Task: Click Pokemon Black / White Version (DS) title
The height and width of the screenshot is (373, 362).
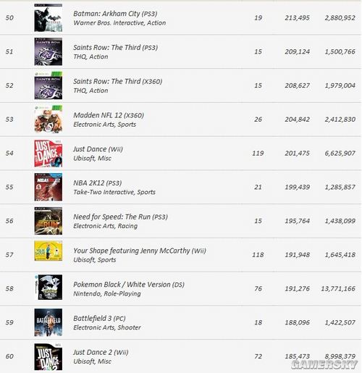Action: [129, 285]
